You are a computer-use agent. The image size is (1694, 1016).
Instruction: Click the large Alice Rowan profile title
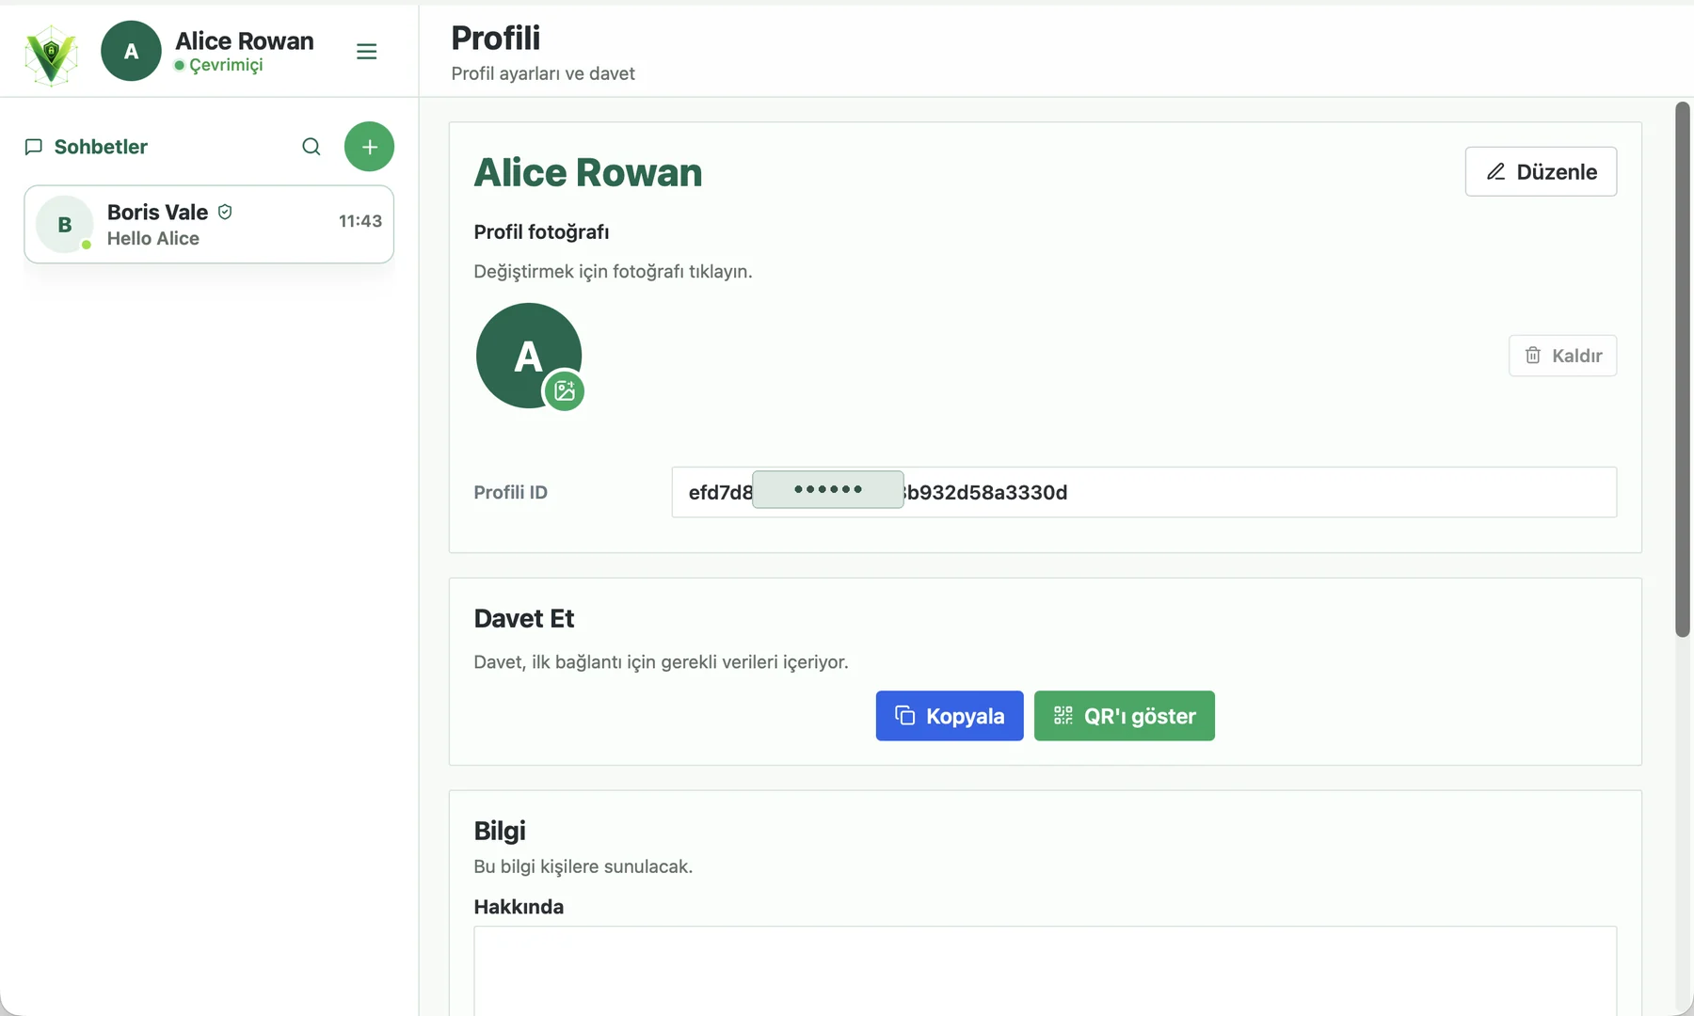coord(588,172)
